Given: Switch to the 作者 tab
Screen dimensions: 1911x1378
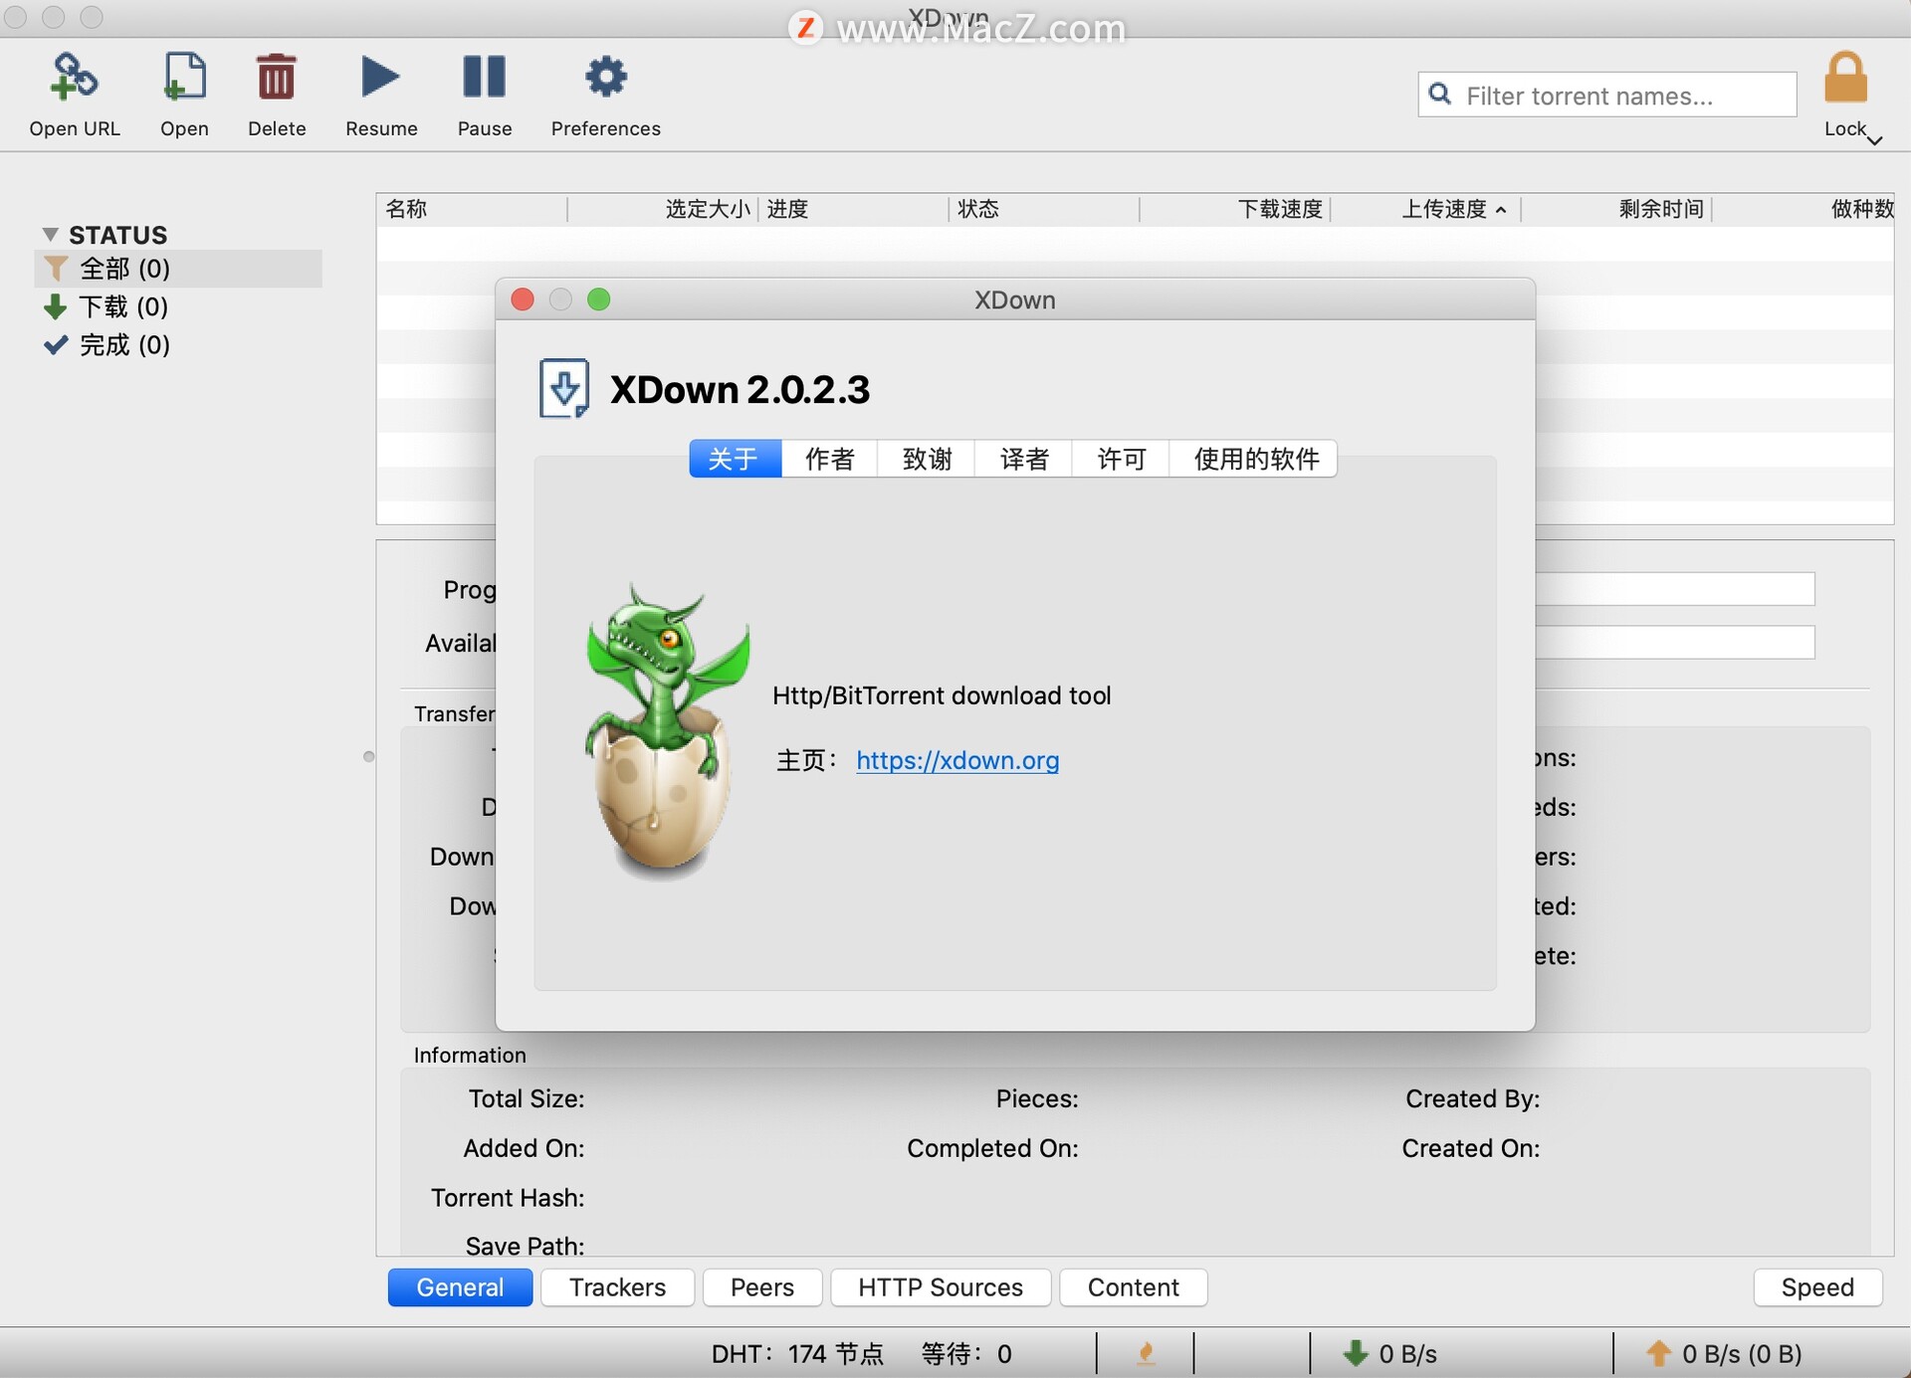Looking at the screenshot, I should coord(829,459).
